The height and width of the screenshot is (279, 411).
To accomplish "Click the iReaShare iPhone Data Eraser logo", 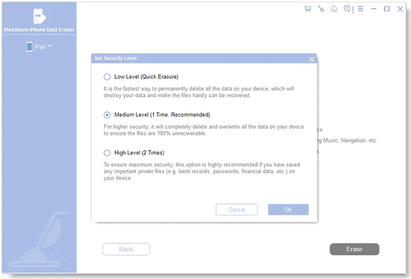I will 39,16.
